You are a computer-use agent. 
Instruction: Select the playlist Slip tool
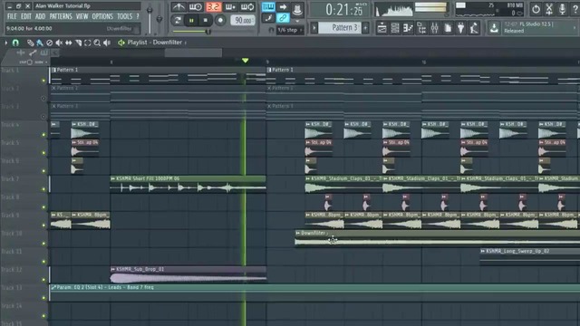pyautogui.click(x=69, y=43)
